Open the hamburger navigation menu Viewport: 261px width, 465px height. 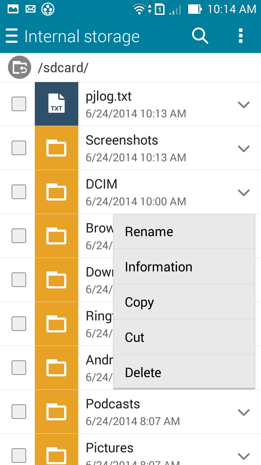tap(12, 36)
